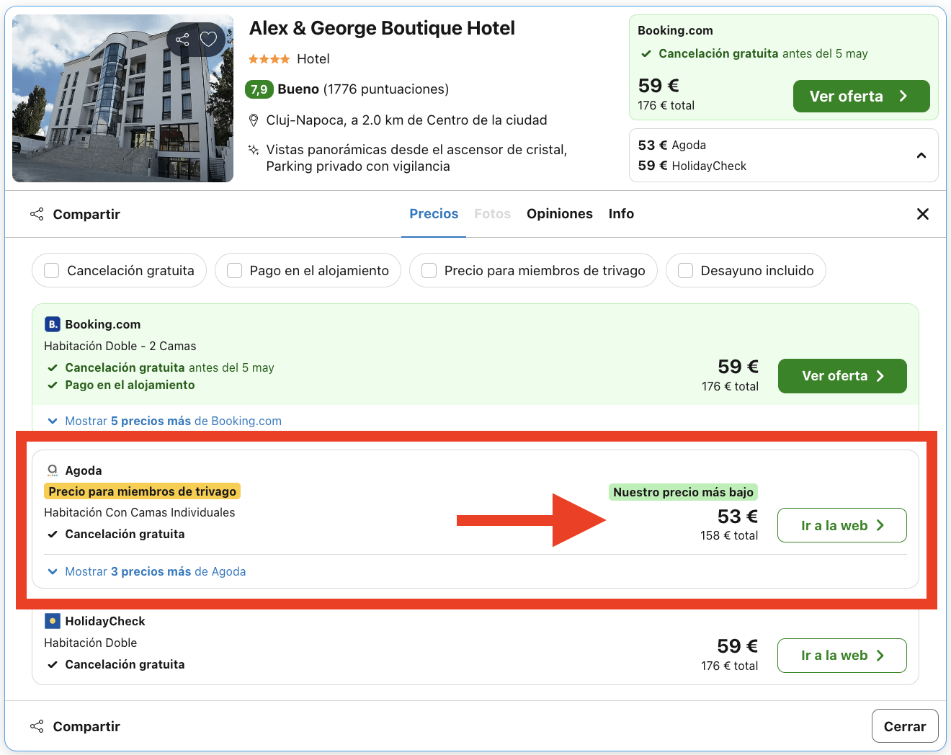This screenshot has height=755, width=951.
Task: Click checkmark beside HolidayCheck Cancelación gratuita
Action: (x=53, y=665)
